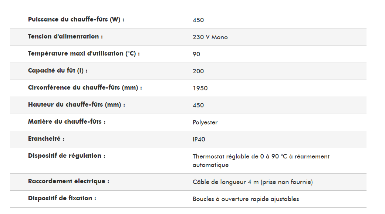Click 'Boucles à ouverture rapide ajustables' text

[x=246, y=199]
